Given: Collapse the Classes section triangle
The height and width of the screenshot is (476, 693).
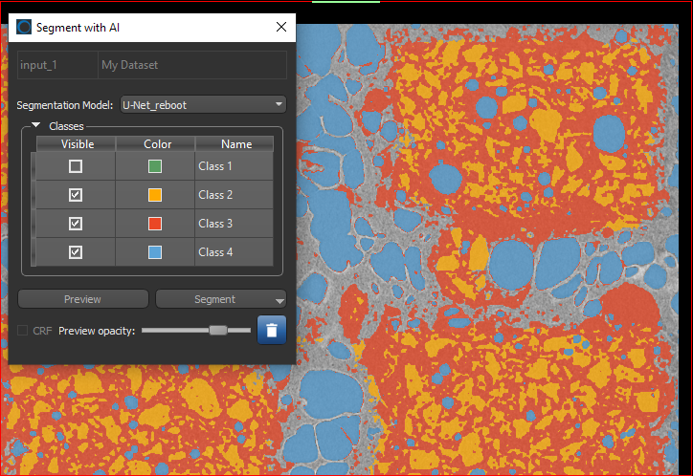Looking at the screenshot, I should 36,126.
